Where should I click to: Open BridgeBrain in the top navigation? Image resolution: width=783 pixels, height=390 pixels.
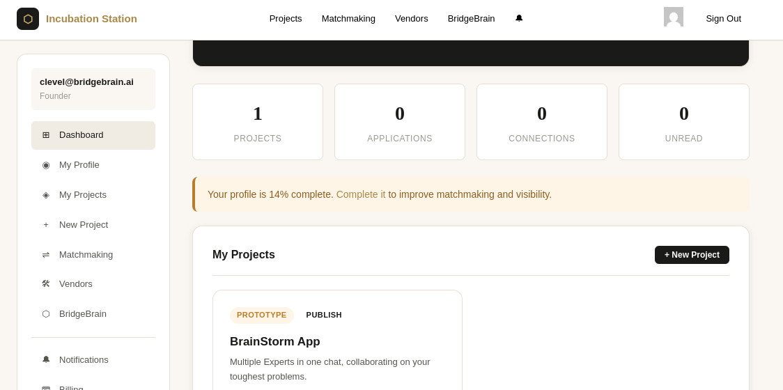coord(471,19)
